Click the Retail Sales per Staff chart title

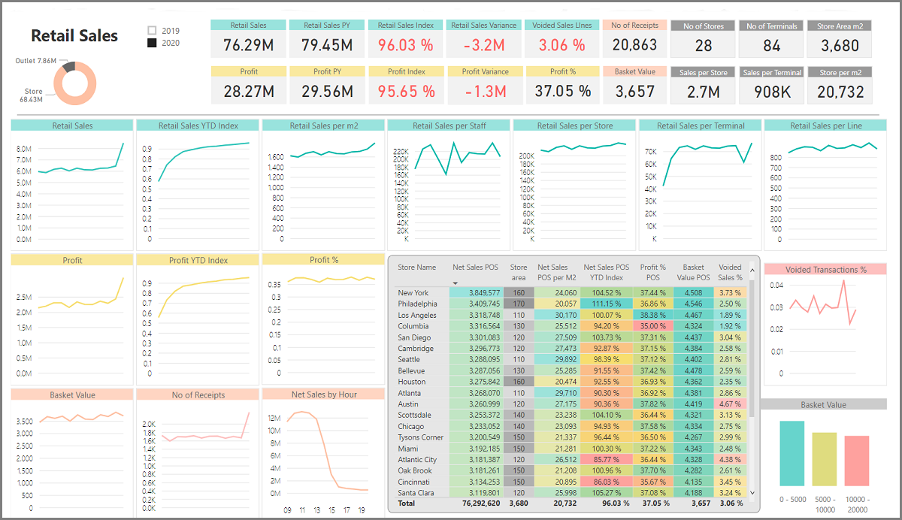tap(449, 125)
